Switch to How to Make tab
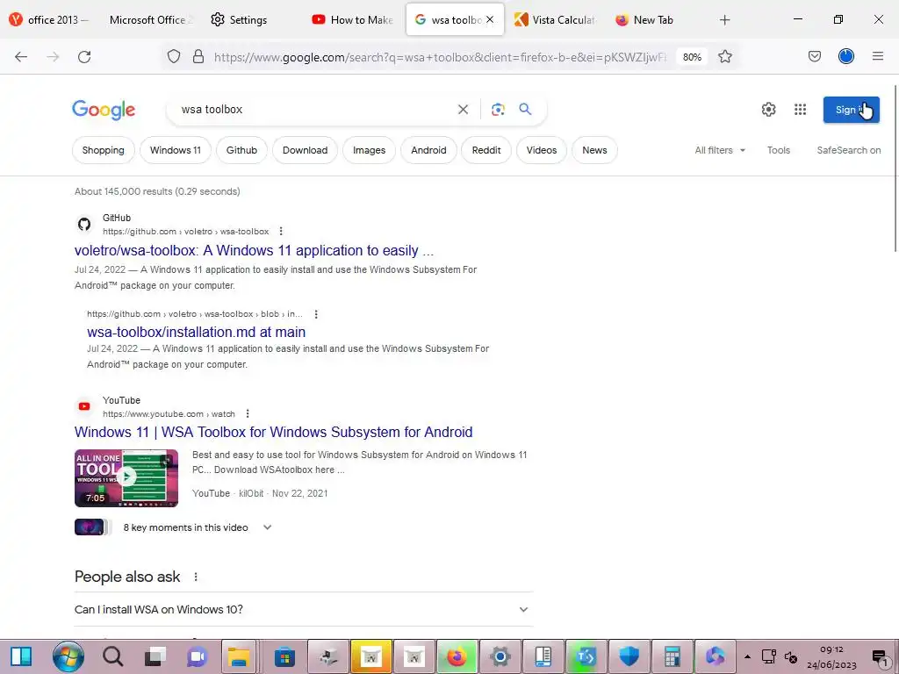Screen dimensions: 899x674 tap(352, 20)
